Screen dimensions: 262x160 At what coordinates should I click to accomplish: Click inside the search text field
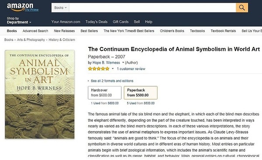click(152, 8)
